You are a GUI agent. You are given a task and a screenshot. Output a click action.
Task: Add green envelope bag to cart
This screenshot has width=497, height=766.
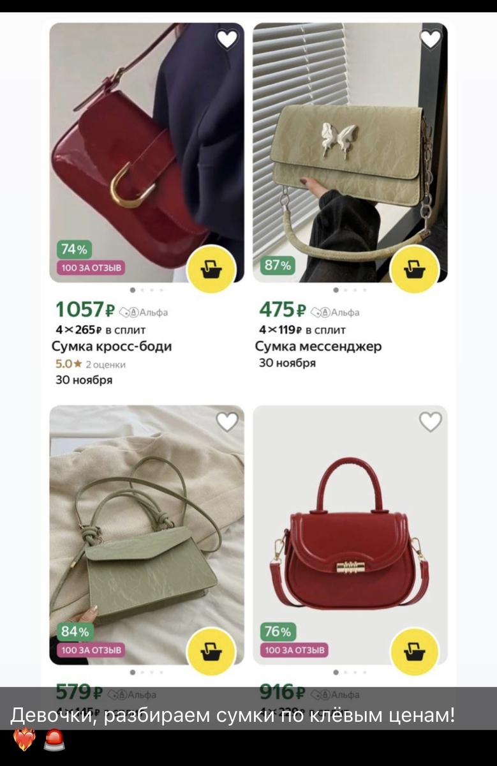(210, 652)
